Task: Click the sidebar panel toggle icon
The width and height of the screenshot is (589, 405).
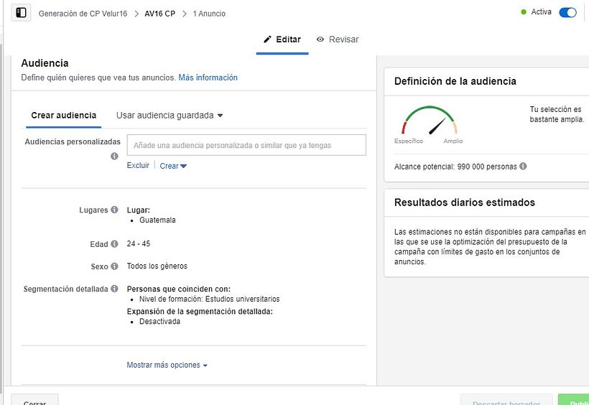Action: click(x=21, y=13)
